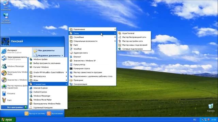
Task: Select the Мой компьютер desktop icon
Action: (x=6, y=5)
